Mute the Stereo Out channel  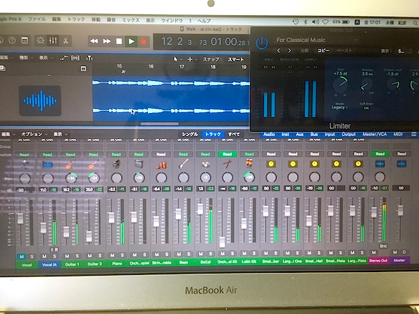374,253
